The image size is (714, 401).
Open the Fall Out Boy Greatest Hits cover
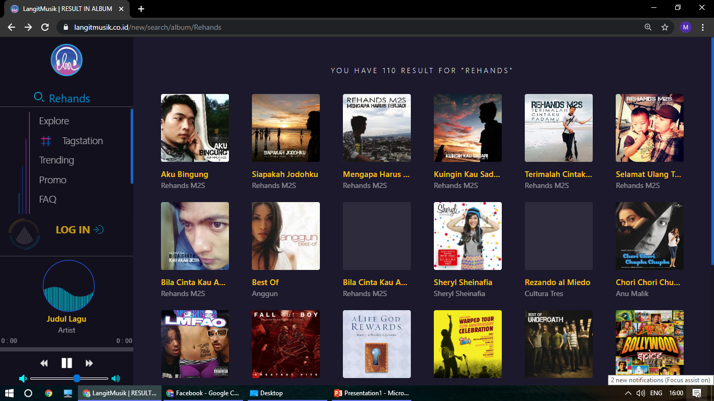286,344
